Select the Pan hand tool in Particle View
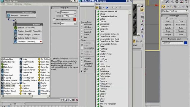Viewport: 190px width, 107px height. tap(62, 100)
